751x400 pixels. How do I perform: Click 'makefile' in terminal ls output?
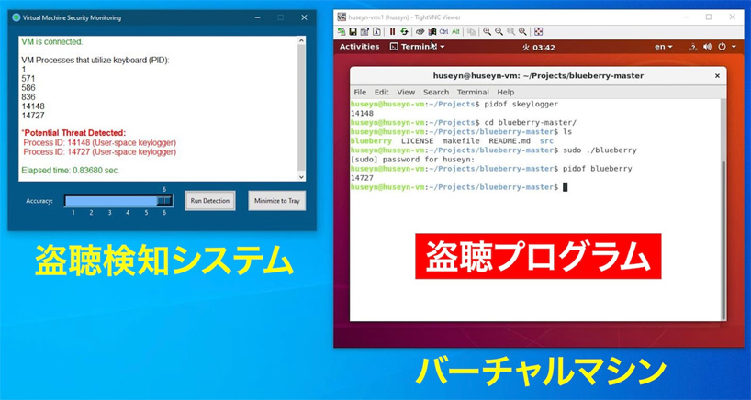(x=461, y=141)
